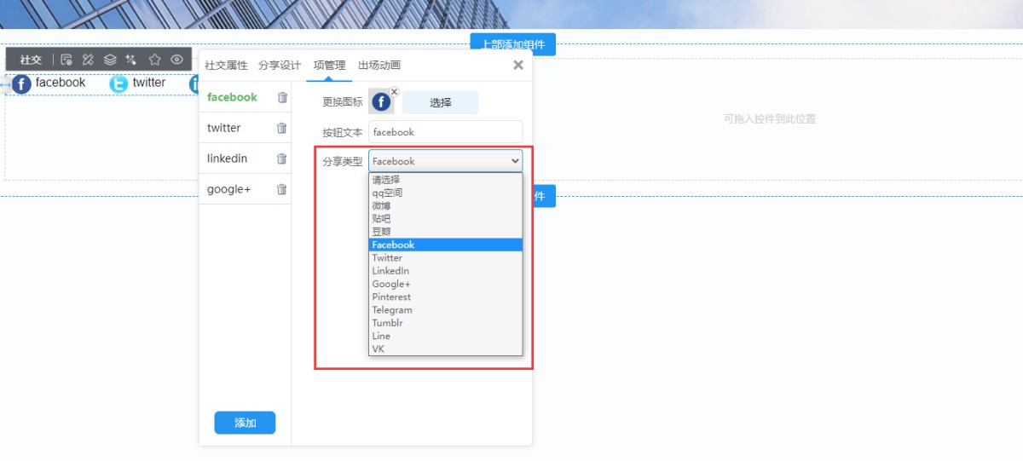
Task: Click the 选择 button to pick an icon
Action: tap(441, 102)
